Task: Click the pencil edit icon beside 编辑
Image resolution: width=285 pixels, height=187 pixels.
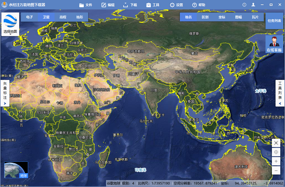Action: click(104, 5)
